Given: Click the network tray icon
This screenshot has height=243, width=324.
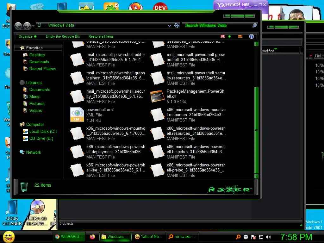Looking at the screenshot, I should 261,237.
